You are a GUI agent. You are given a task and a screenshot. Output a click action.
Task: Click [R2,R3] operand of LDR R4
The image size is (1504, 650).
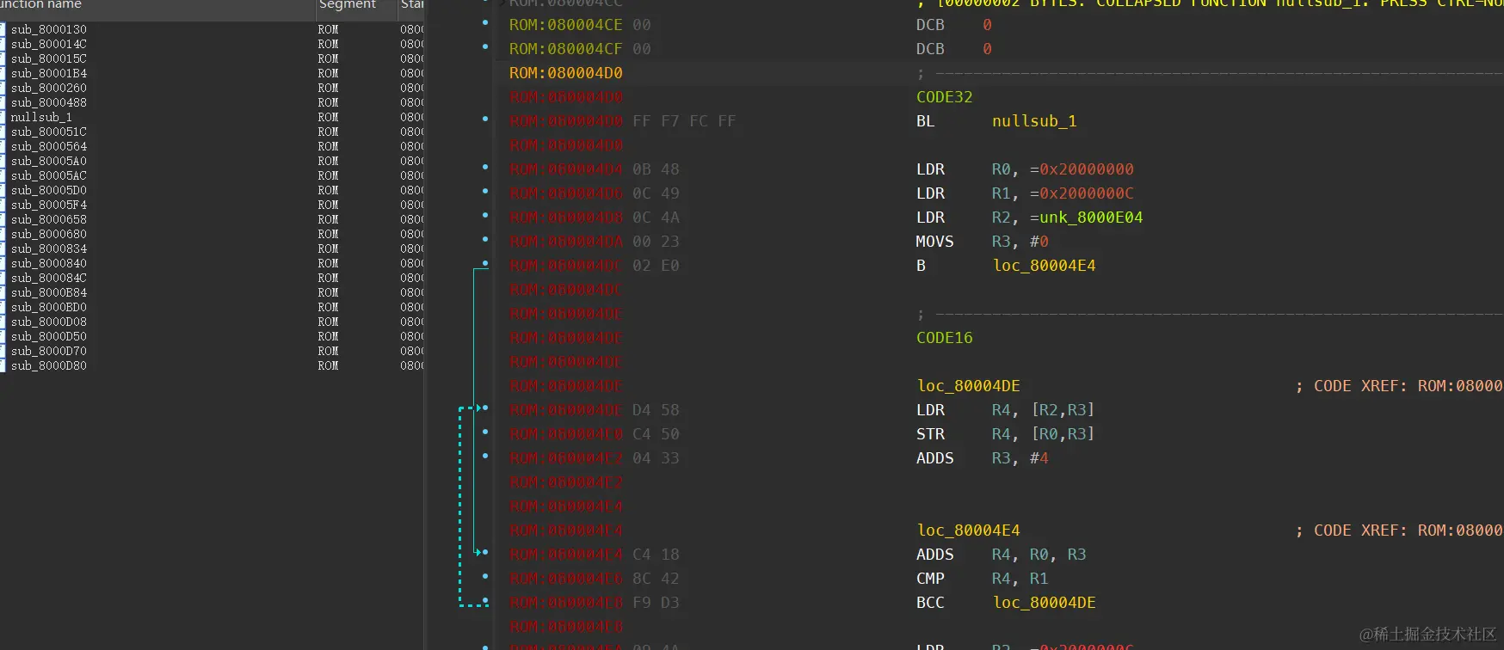pos(1063,410)
